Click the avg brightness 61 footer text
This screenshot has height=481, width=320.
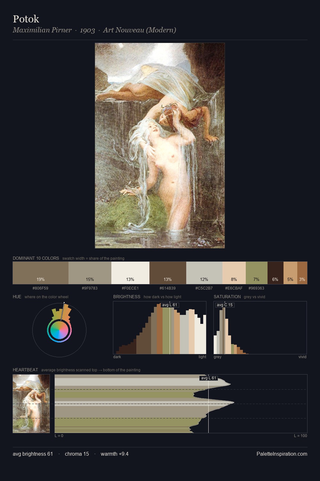coord(33,454)
